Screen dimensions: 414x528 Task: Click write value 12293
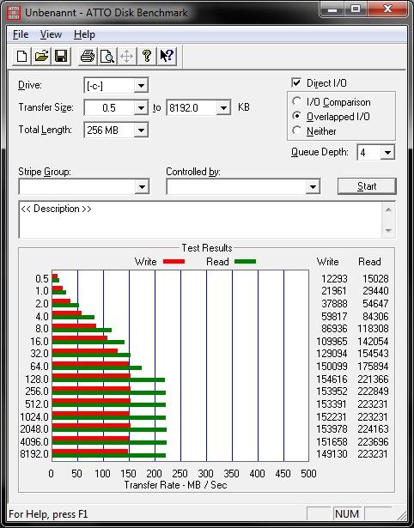tap(334, 279)
